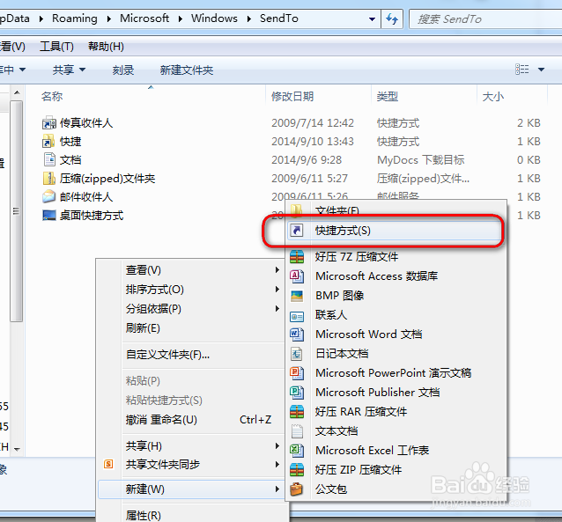The height and width of the screenshot is (522, 562).
Task: Click the 好压 7Z 压缩文件 archive icon
Action: pos(297,256)
